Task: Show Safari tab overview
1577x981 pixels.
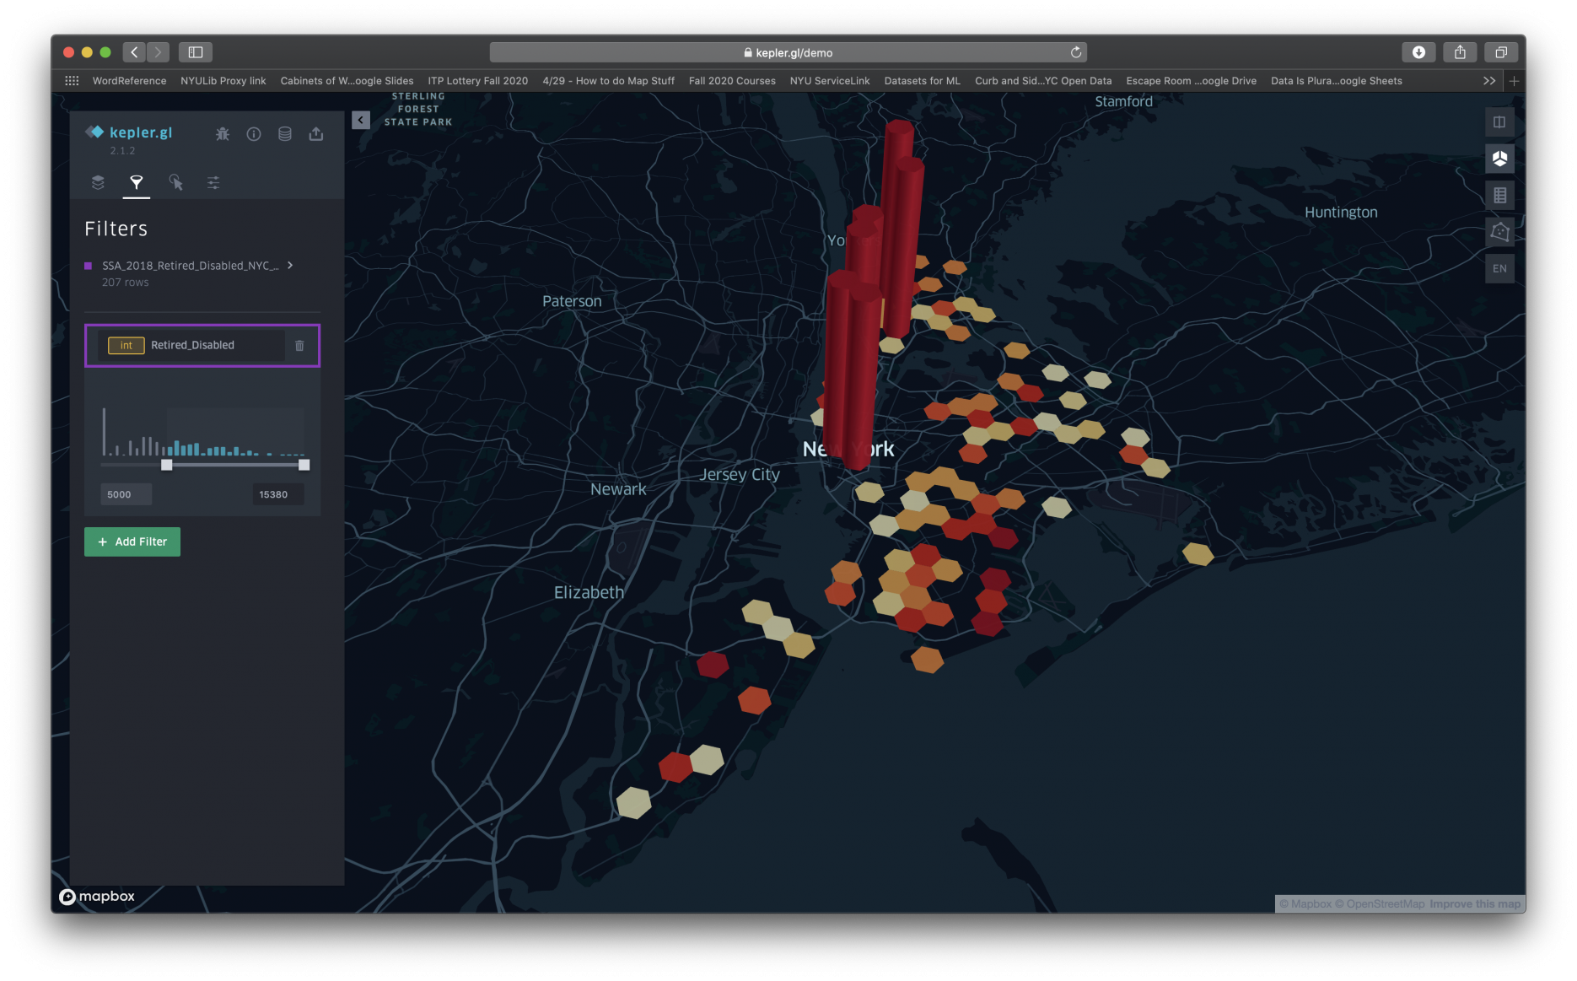Action: [x=1501, y=52]
